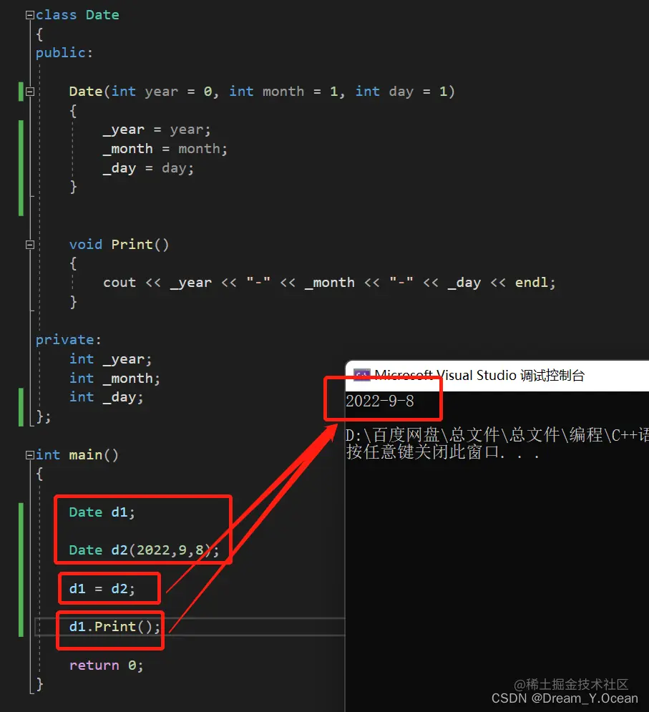This screenshot has height=712, width=649.
Task: Collapse the int main() function block
Action: click(30, 455)
